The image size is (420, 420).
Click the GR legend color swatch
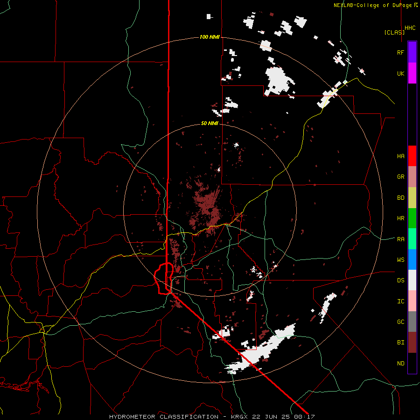pos(412,177)
